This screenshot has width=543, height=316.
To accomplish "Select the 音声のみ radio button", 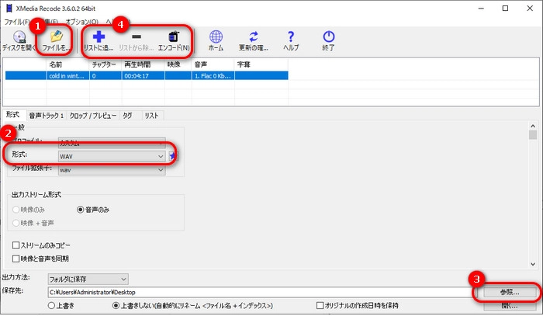I will coord(81,209).
